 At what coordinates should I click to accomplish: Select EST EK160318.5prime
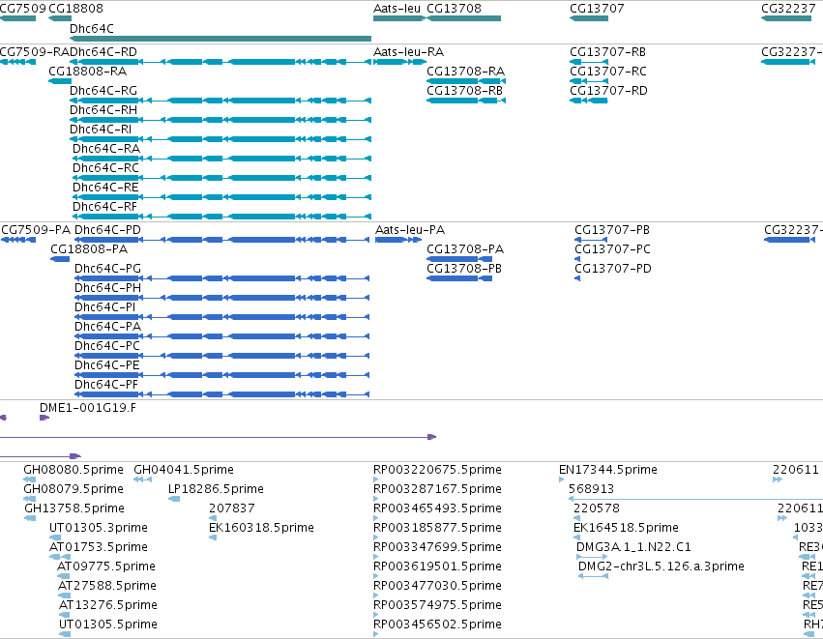click(x=213, y=537)
